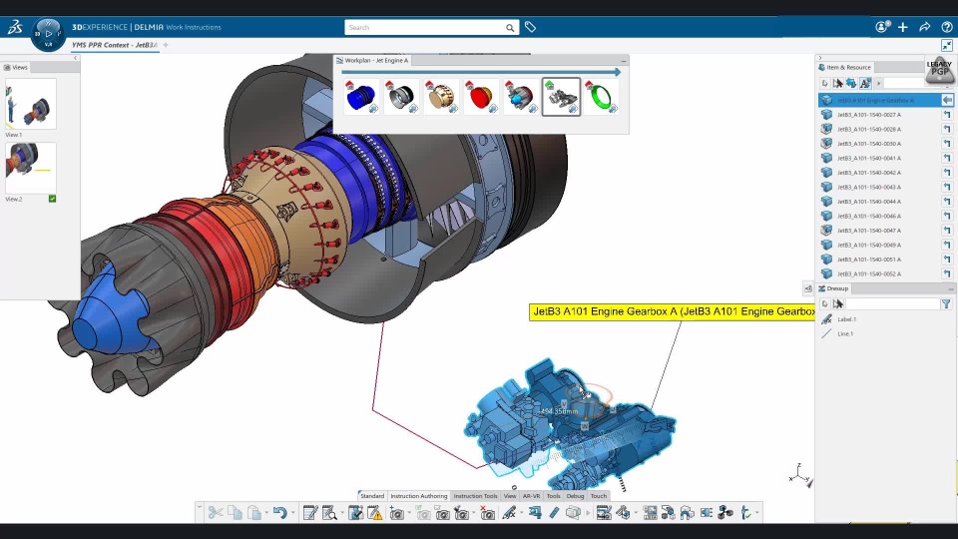
Task: Open dropdown arrow next to Undo icon
Action: [292, 513]
